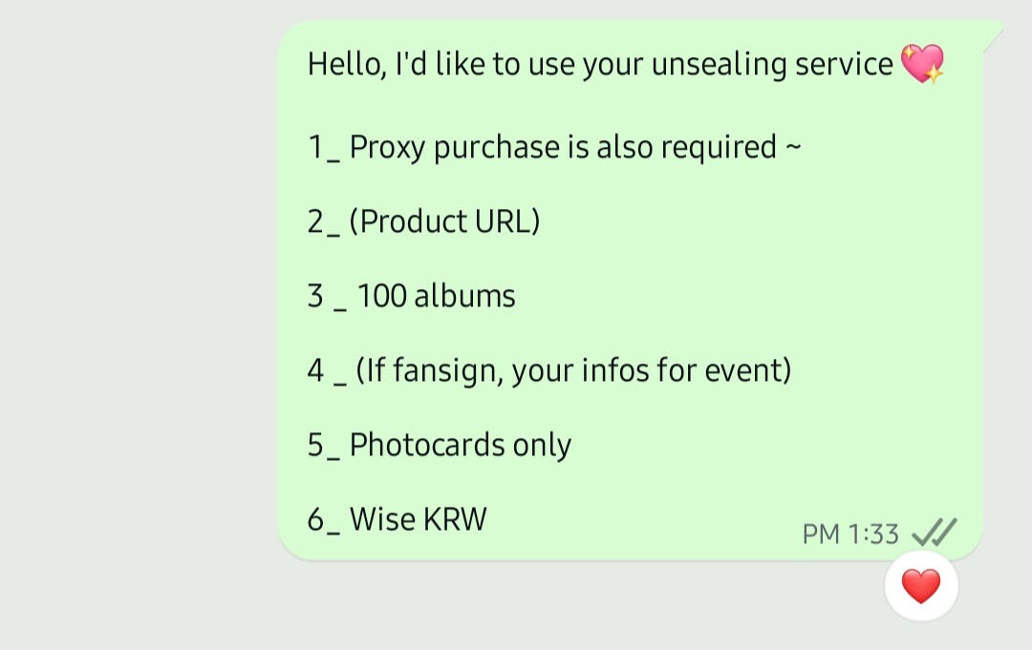Image resolution: width=1032 pixels, height=650 pixels.
Task: Select the "Photocards only" line
Action: (461, 445)
